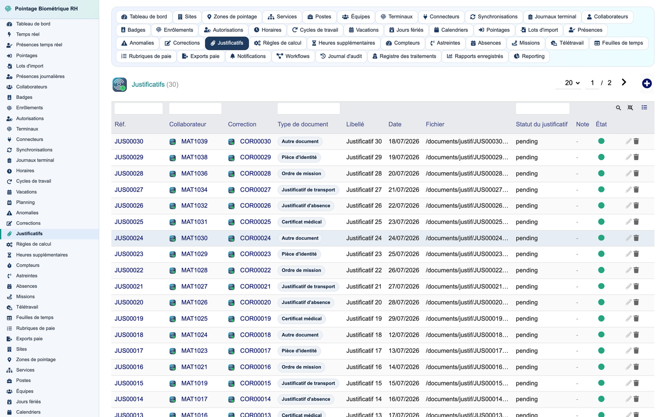Screen dimensions: 667x417
Task: Click the correction icon beside COR00026
Action: tap(231, 206)
